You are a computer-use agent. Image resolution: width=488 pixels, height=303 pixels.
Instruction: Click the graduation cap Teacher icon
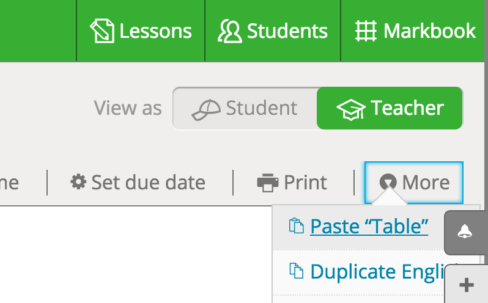click(351, 110)
